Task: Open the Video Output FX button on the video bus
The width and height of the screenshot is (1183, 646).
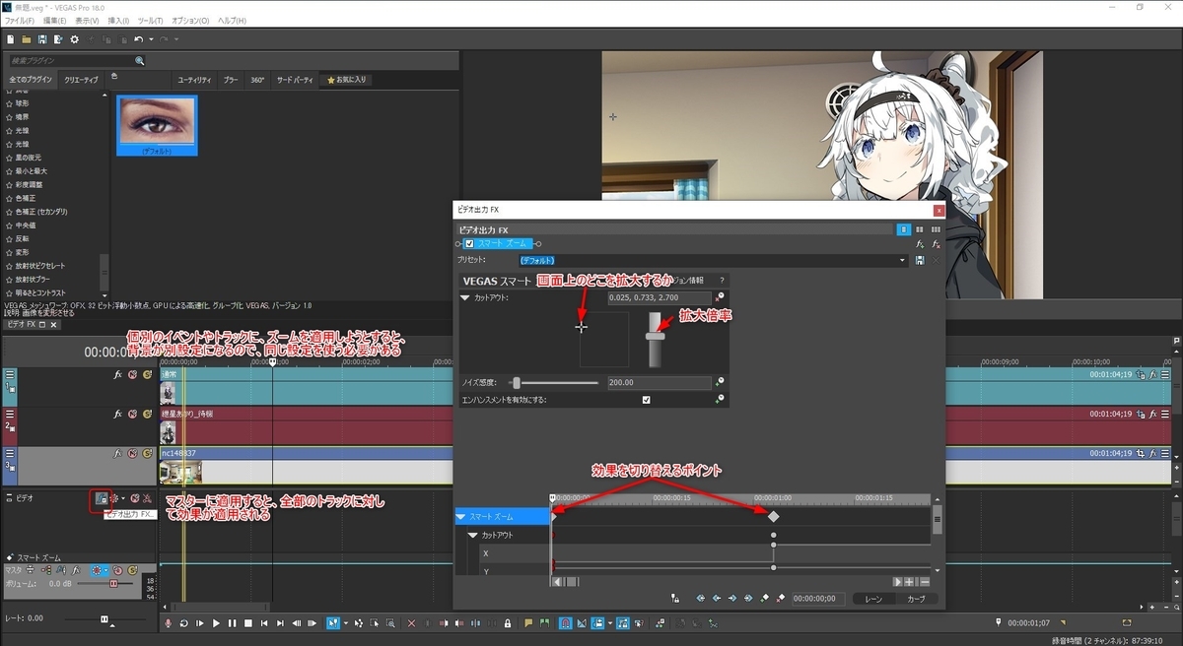Action: [x=101, y=498]
